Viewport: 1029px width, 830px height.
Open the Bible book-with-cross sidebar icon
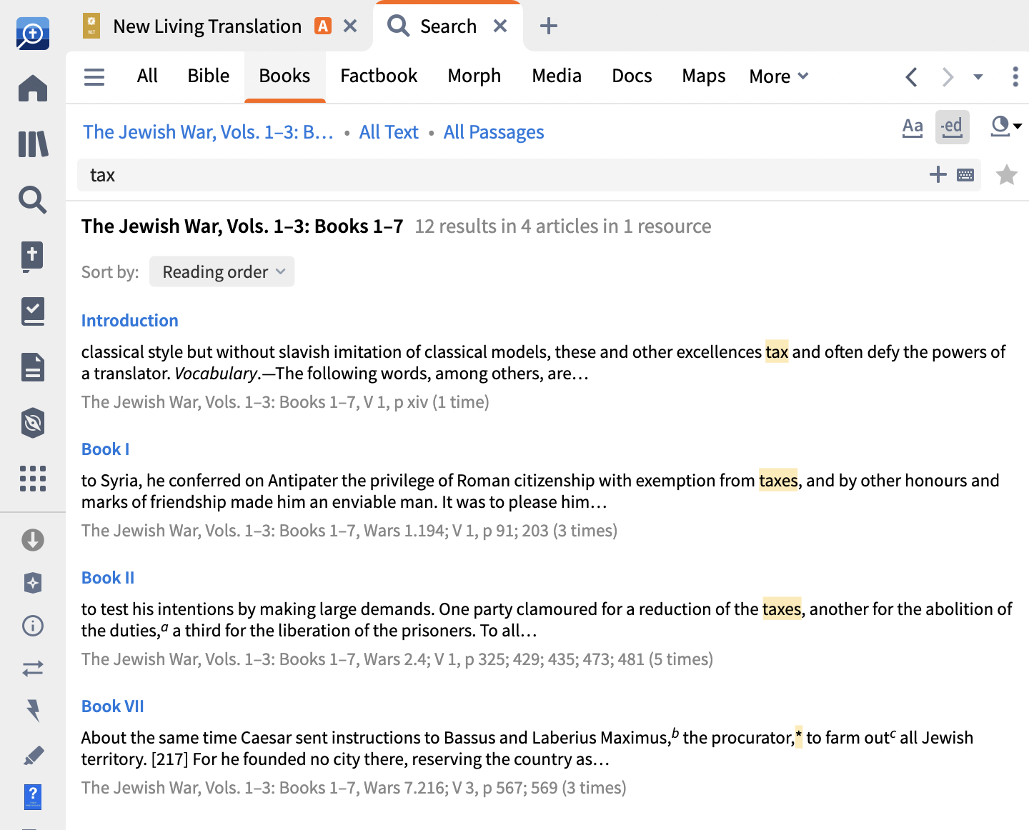point(32,256)
